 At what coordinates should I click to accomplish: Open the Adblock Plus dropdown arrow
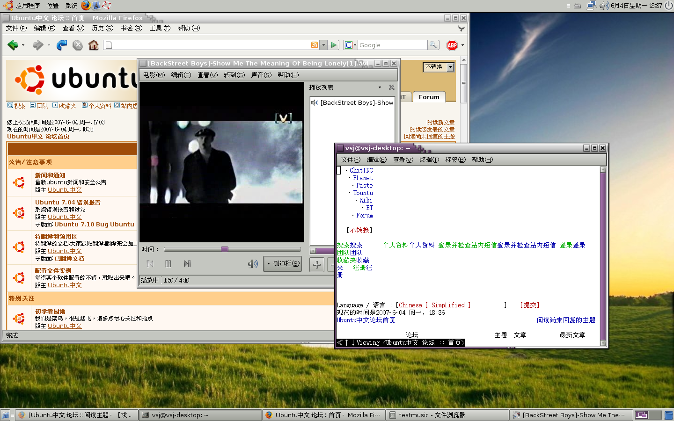click(x=462, y=45)
